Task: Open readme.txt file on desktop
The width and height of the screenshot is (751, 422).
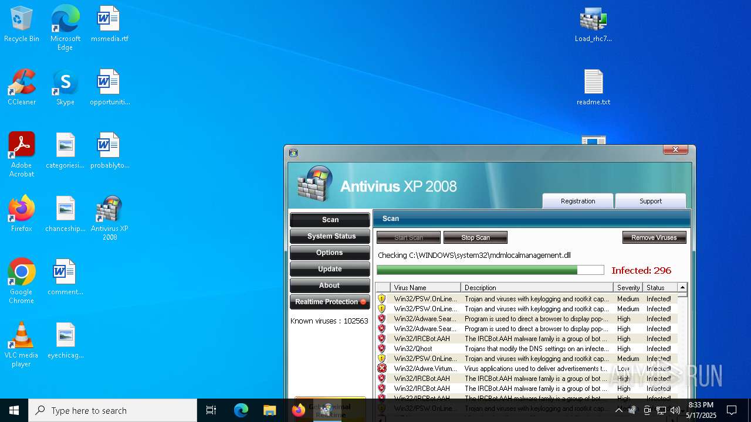Action: point(593,88)
